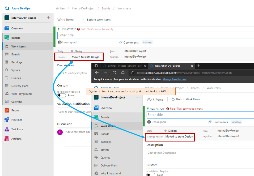Click the browser refresh icon
This screenshot has height=176, width=254.
point(114,73)
